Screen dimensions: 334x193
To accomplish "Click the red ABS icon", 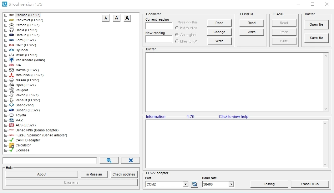I will click(12, 125).
